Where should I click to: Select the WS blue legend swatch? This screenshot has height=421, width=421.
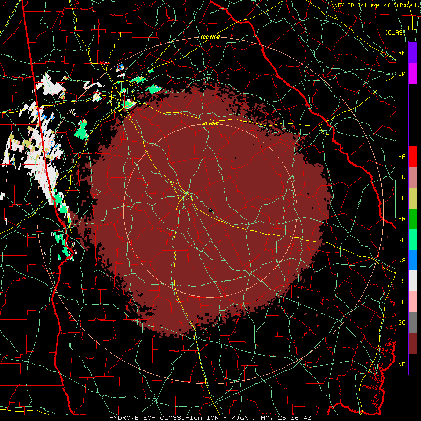point(413,260)
